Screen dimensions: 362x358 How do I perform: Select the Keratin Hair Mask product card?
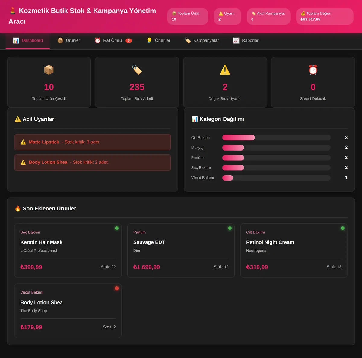pos(68,251)
